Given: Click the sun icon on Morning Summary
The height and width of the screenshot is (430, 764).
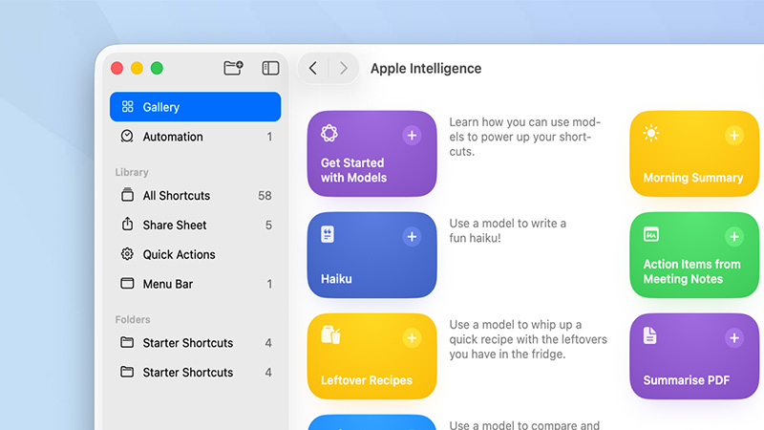Looking at the screenshot, I should (x=651, y=133).
